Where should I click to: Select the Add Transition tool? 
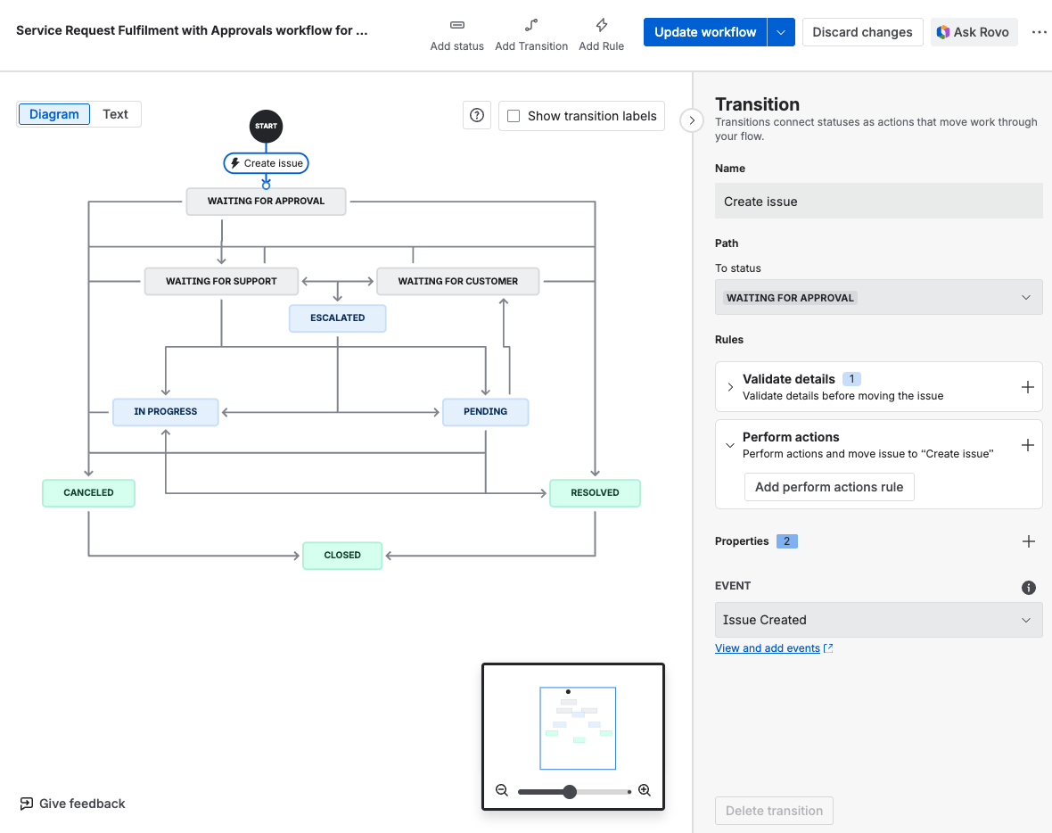click(x=531, y=32)
